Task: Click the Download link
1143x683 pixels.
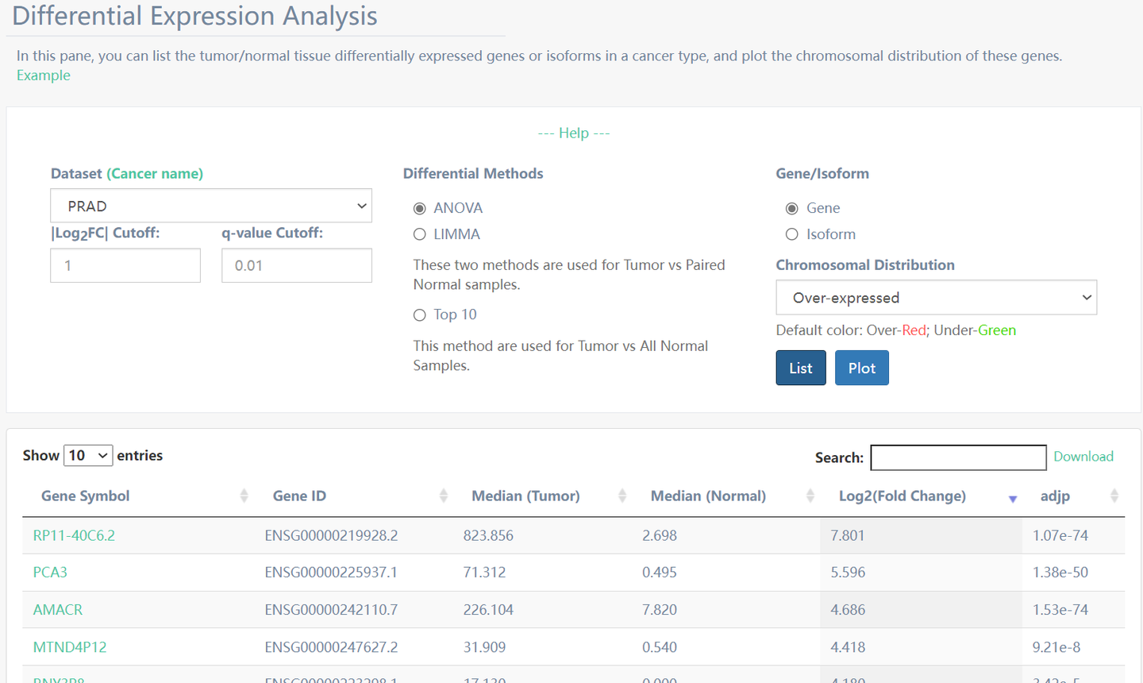Action: [1083, 457]
